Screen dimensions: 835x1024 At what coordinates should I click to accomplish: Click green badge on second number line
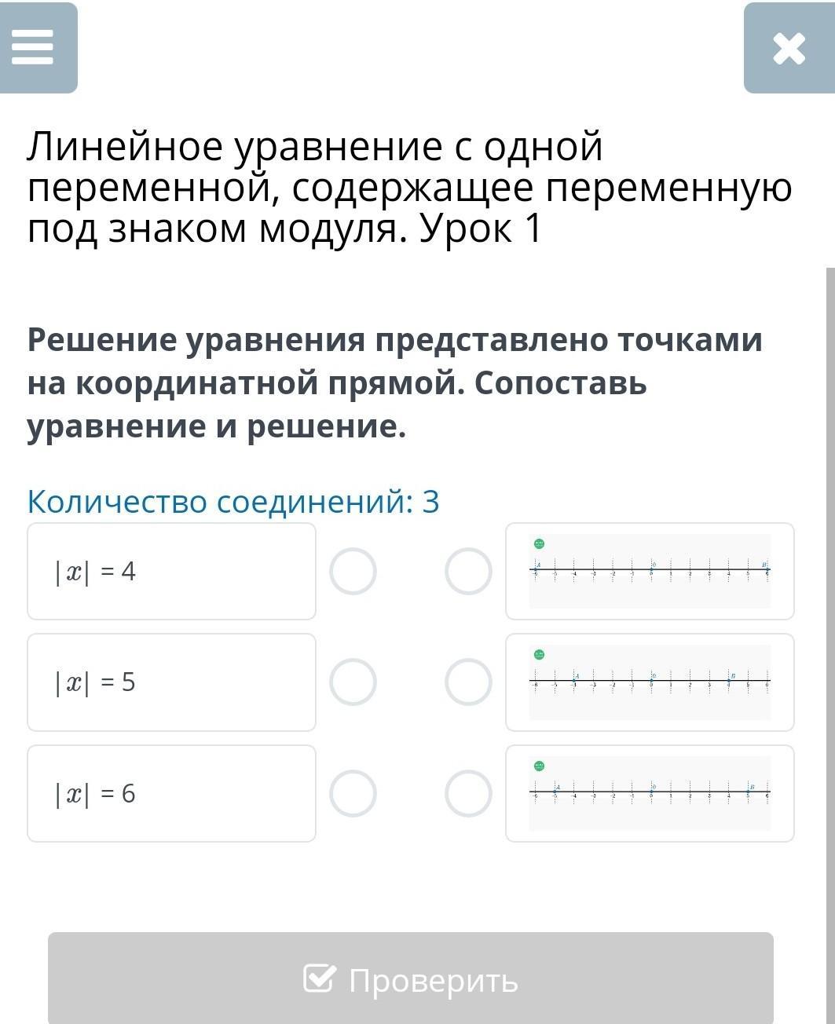(x=539, y=654)
